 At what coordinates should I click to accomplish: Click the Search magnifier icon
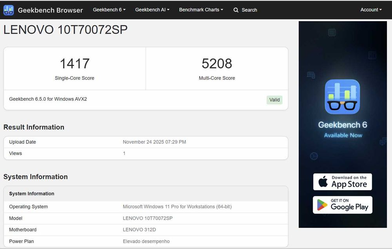tap(236, 10)
